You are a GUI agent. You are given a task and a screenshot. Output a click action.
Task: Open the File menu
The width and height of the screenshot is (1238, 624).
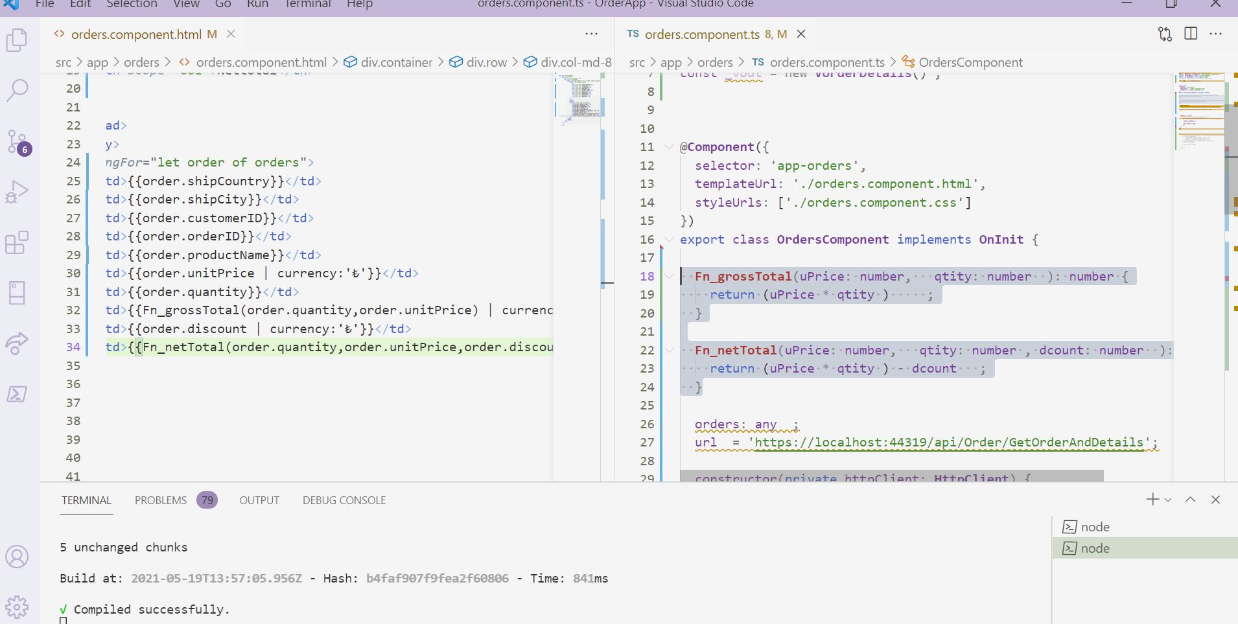click(x=45, y=4)
